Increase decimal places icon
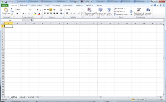Viewport: 166px width, 102px height. pyautogui.click(x=79, y=14)
